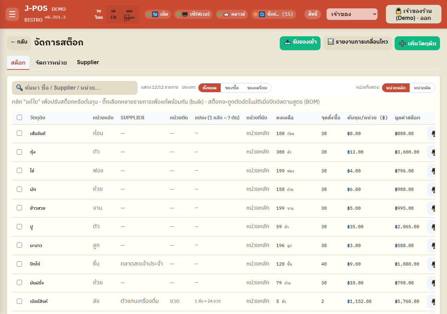This screenshot has width=447, height=314.
Task: Open the "รายงานการเคลื่อนไหว" movement report
Action: click(358, 43)
